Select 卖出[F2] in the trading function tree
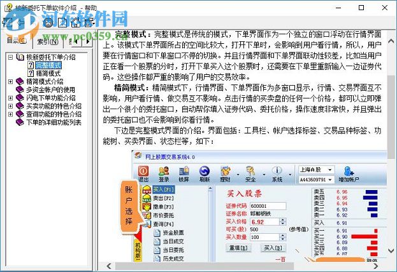Image resolution: width=397 pixels, height=272 pixels. [164, 198]
